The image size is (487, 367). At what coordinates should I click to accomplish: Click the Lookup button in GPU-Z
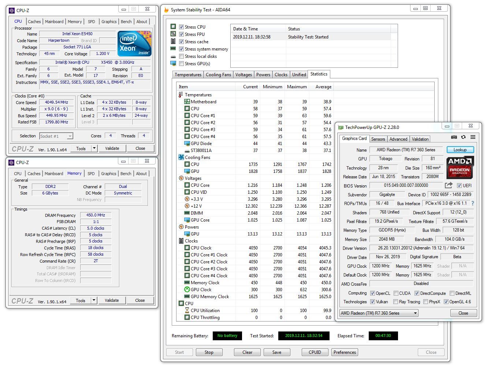tap(460, 150)
